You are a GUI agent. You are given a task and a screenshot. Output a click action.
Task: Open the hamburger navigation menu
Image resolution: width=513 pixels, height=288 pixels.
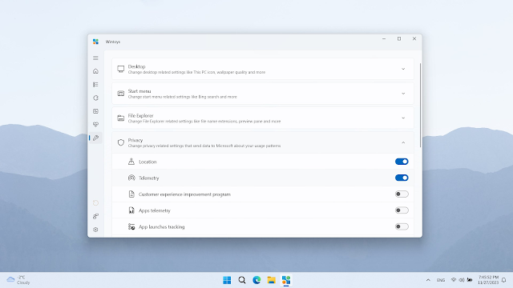tap(95, 58)
